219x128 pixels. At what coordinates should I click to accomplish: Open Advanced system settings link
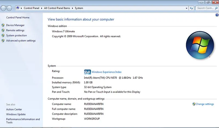pos(21,41)
